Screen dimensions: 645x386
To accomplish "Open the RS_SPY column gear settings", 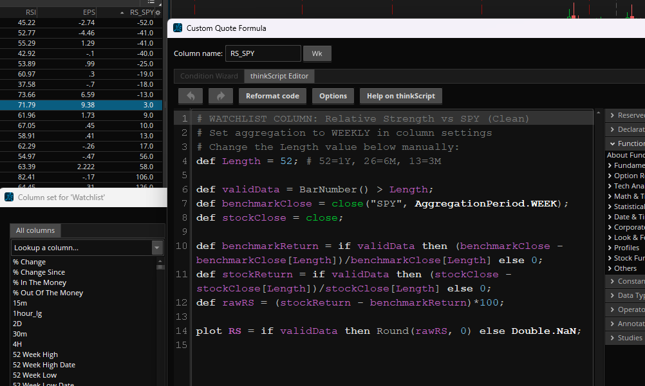I will click(x=158, y=13).
